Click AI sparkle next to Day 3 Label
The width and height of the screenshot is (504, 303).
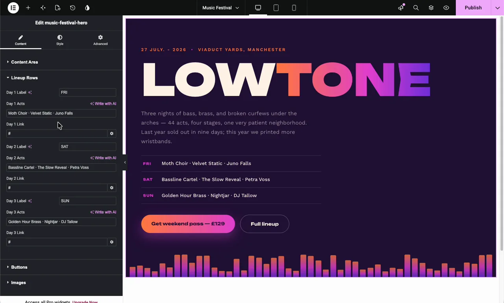(30, 201)
